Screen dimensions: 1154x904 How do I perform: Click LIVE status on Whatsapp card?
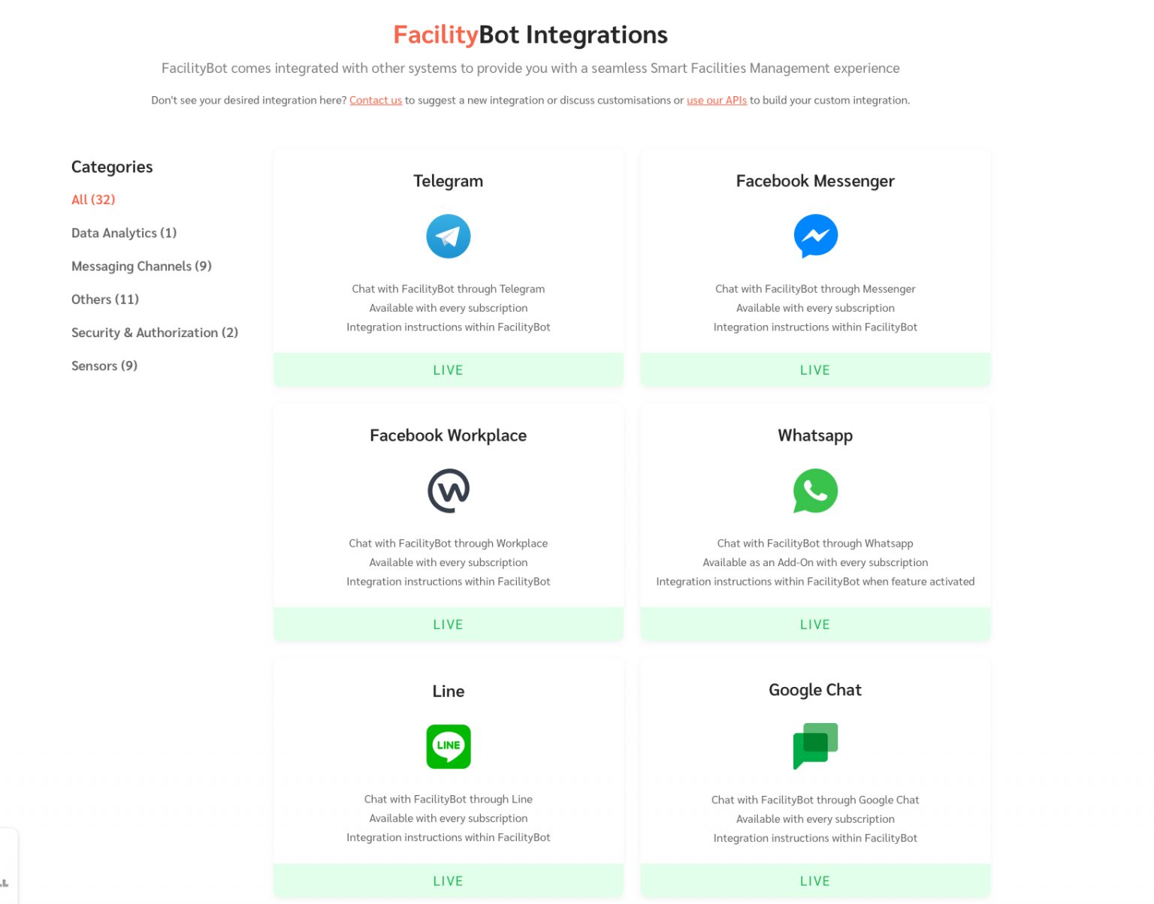pos(815,624)
